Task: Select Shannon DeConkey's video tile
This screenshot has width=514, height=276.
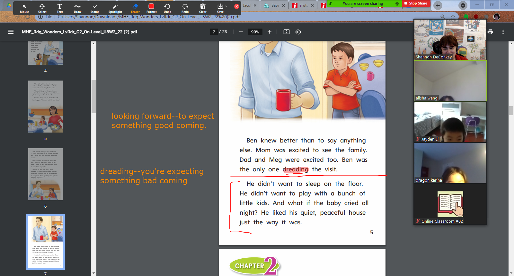Action: [450, 39]
